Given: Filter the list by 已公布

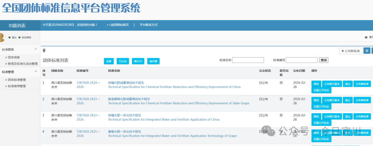Looking at the screenshot, I should coord(123,61).
